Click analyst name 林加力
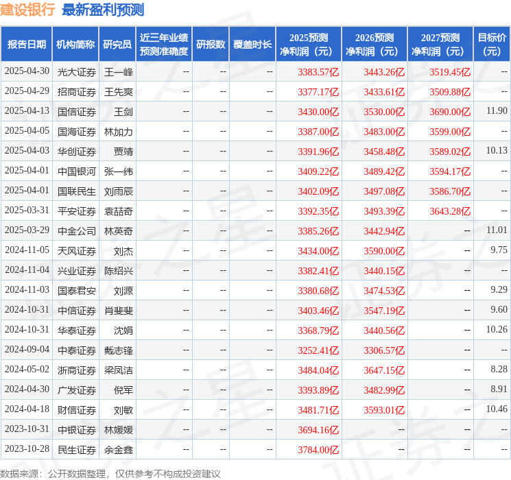 (119, 132)
